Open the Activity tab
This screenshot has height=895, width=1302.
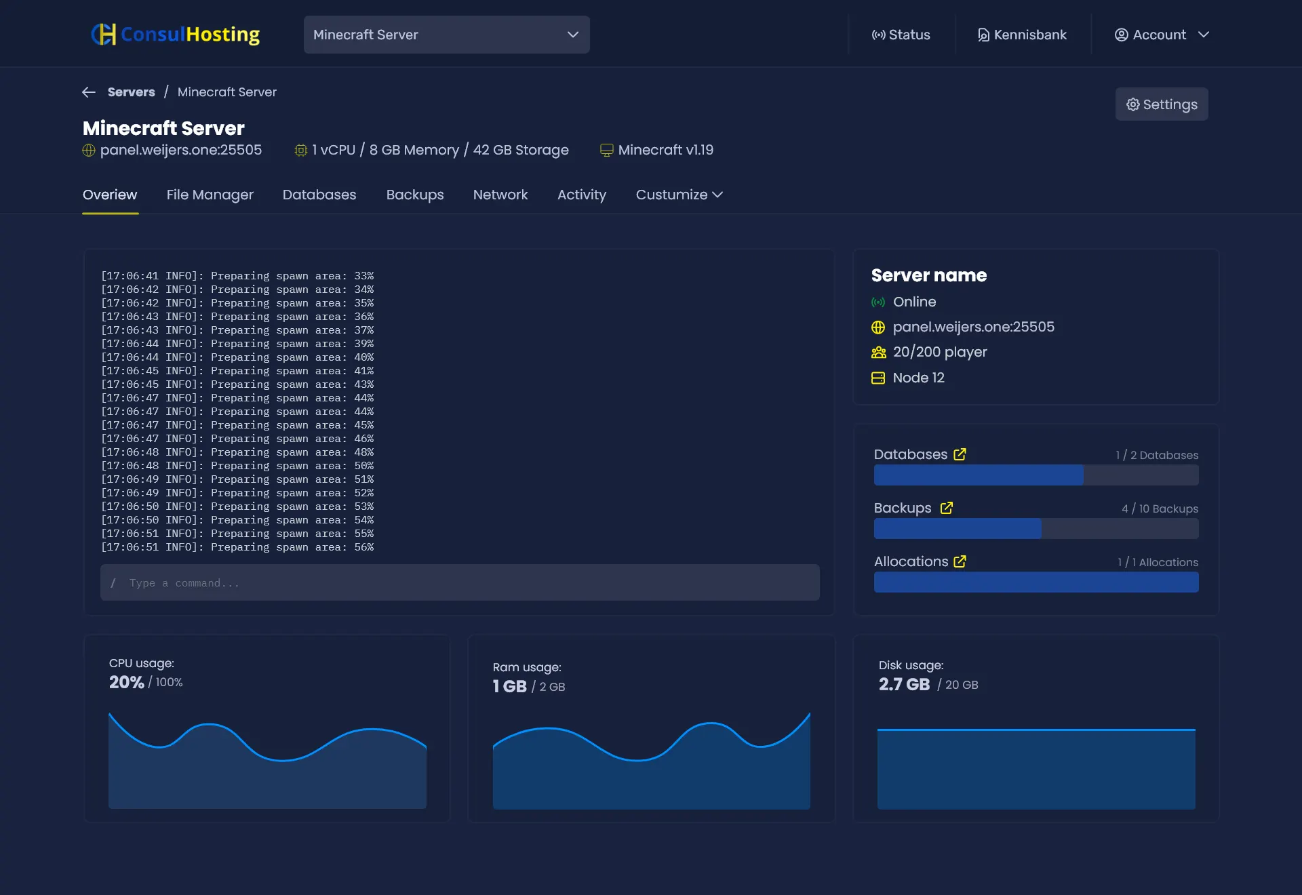(581, 195)
